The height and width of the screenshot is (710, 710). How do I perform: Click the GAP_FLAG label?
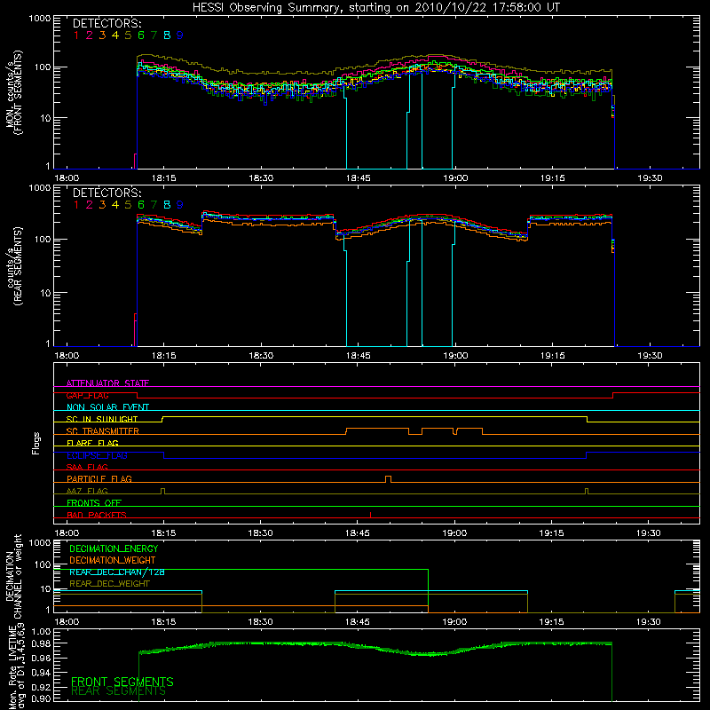[87, 395]
